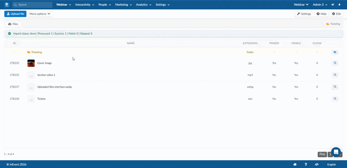
Task: Click the Upload file button
Action: coord(15,14)
